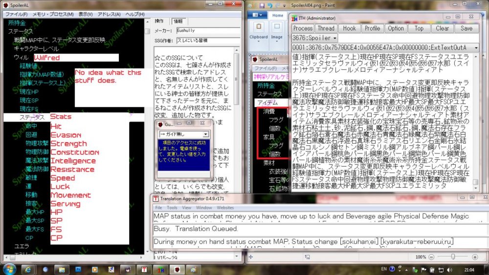The image size is (489, 275).
Task: Switch to the 情報 tab in SpoilerAL
Action: 178,21
